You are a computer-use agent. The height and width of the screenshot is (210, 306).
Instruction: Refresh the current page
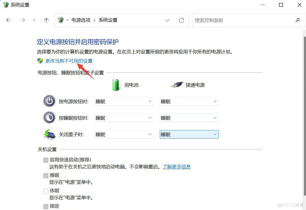182,20
